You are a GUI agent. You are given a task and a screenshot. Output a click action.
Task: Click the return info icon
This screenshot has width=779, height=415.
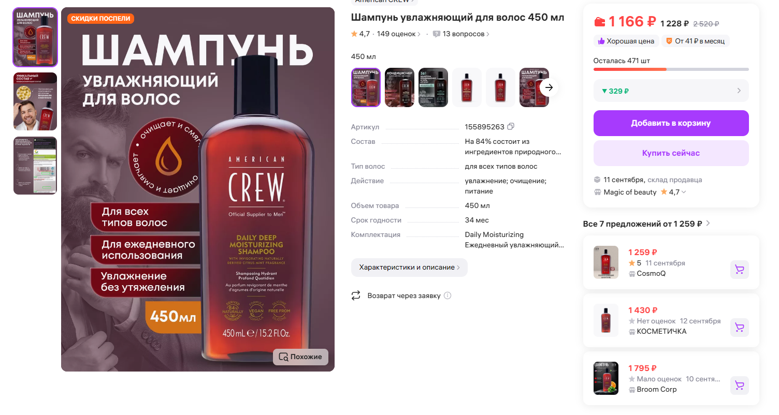(448, 295)
